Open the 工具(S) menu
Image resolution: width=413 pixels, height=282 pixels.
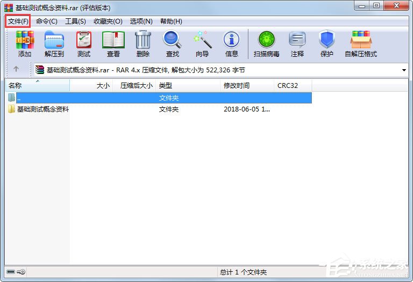[x=75, y=21]
